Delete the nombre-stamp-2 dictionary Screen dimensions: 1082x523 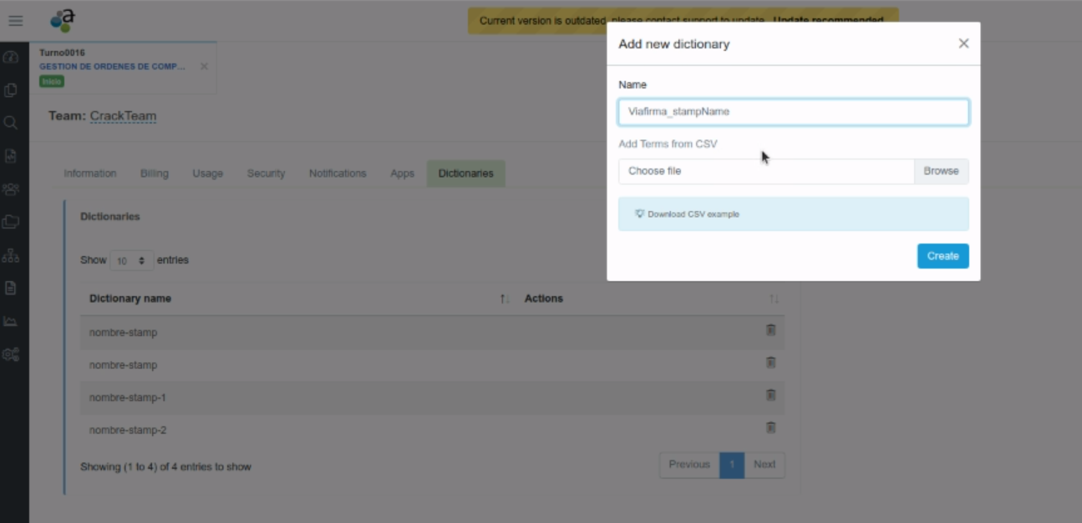click(x=770, y=428)
